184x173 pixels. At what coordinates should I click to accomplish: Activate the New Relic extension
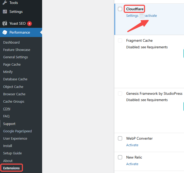click(132, 164)
